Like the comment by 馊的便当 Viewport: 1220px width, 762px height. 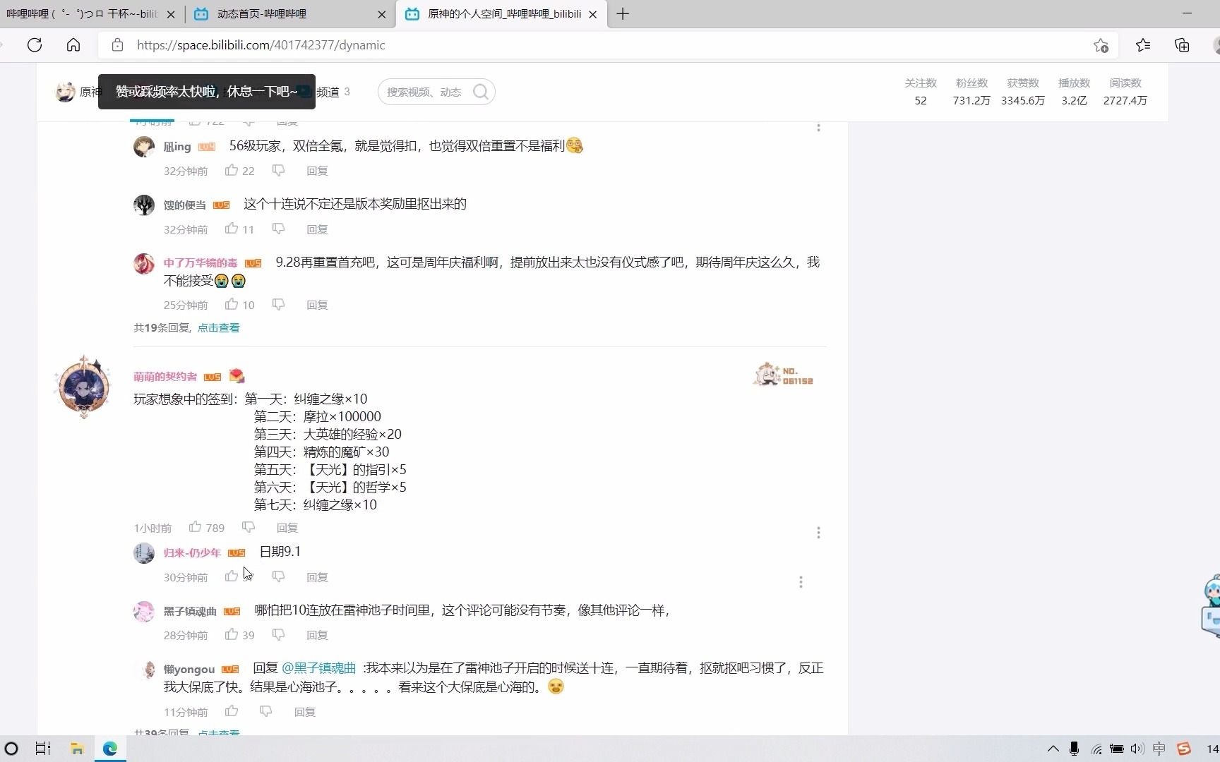point(232,229)
